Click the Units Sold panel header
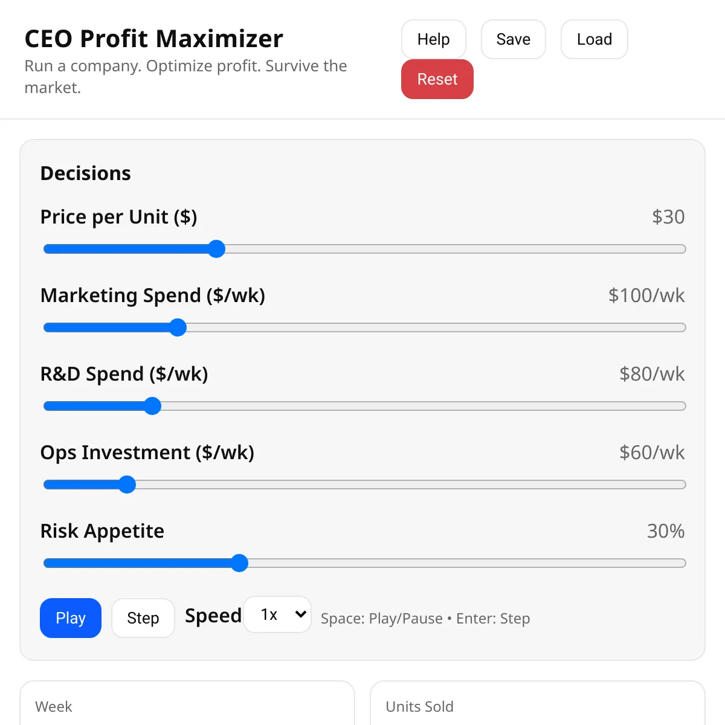This screenshot has height=725, width=725. 419,706
